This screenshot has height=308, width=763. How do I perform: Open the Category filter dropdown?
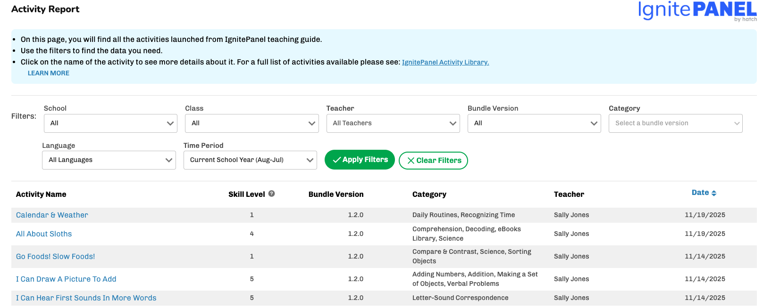click(x=676, y=123)
